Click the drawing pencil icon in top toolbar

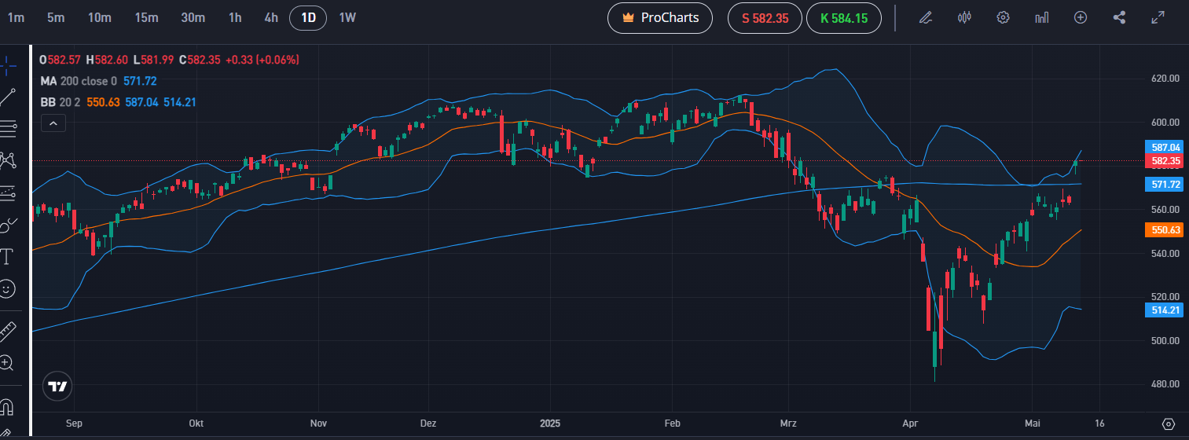[x=927, y=17]
